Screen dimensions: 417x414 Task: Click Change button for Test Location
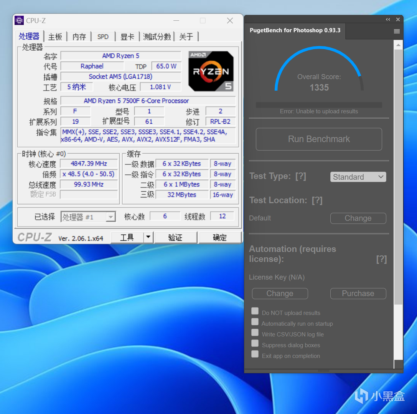point(358,218)
